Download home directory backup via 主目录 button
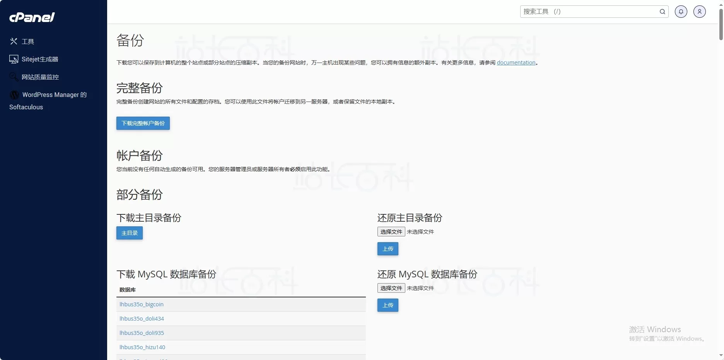 click(x=129, y=233)
